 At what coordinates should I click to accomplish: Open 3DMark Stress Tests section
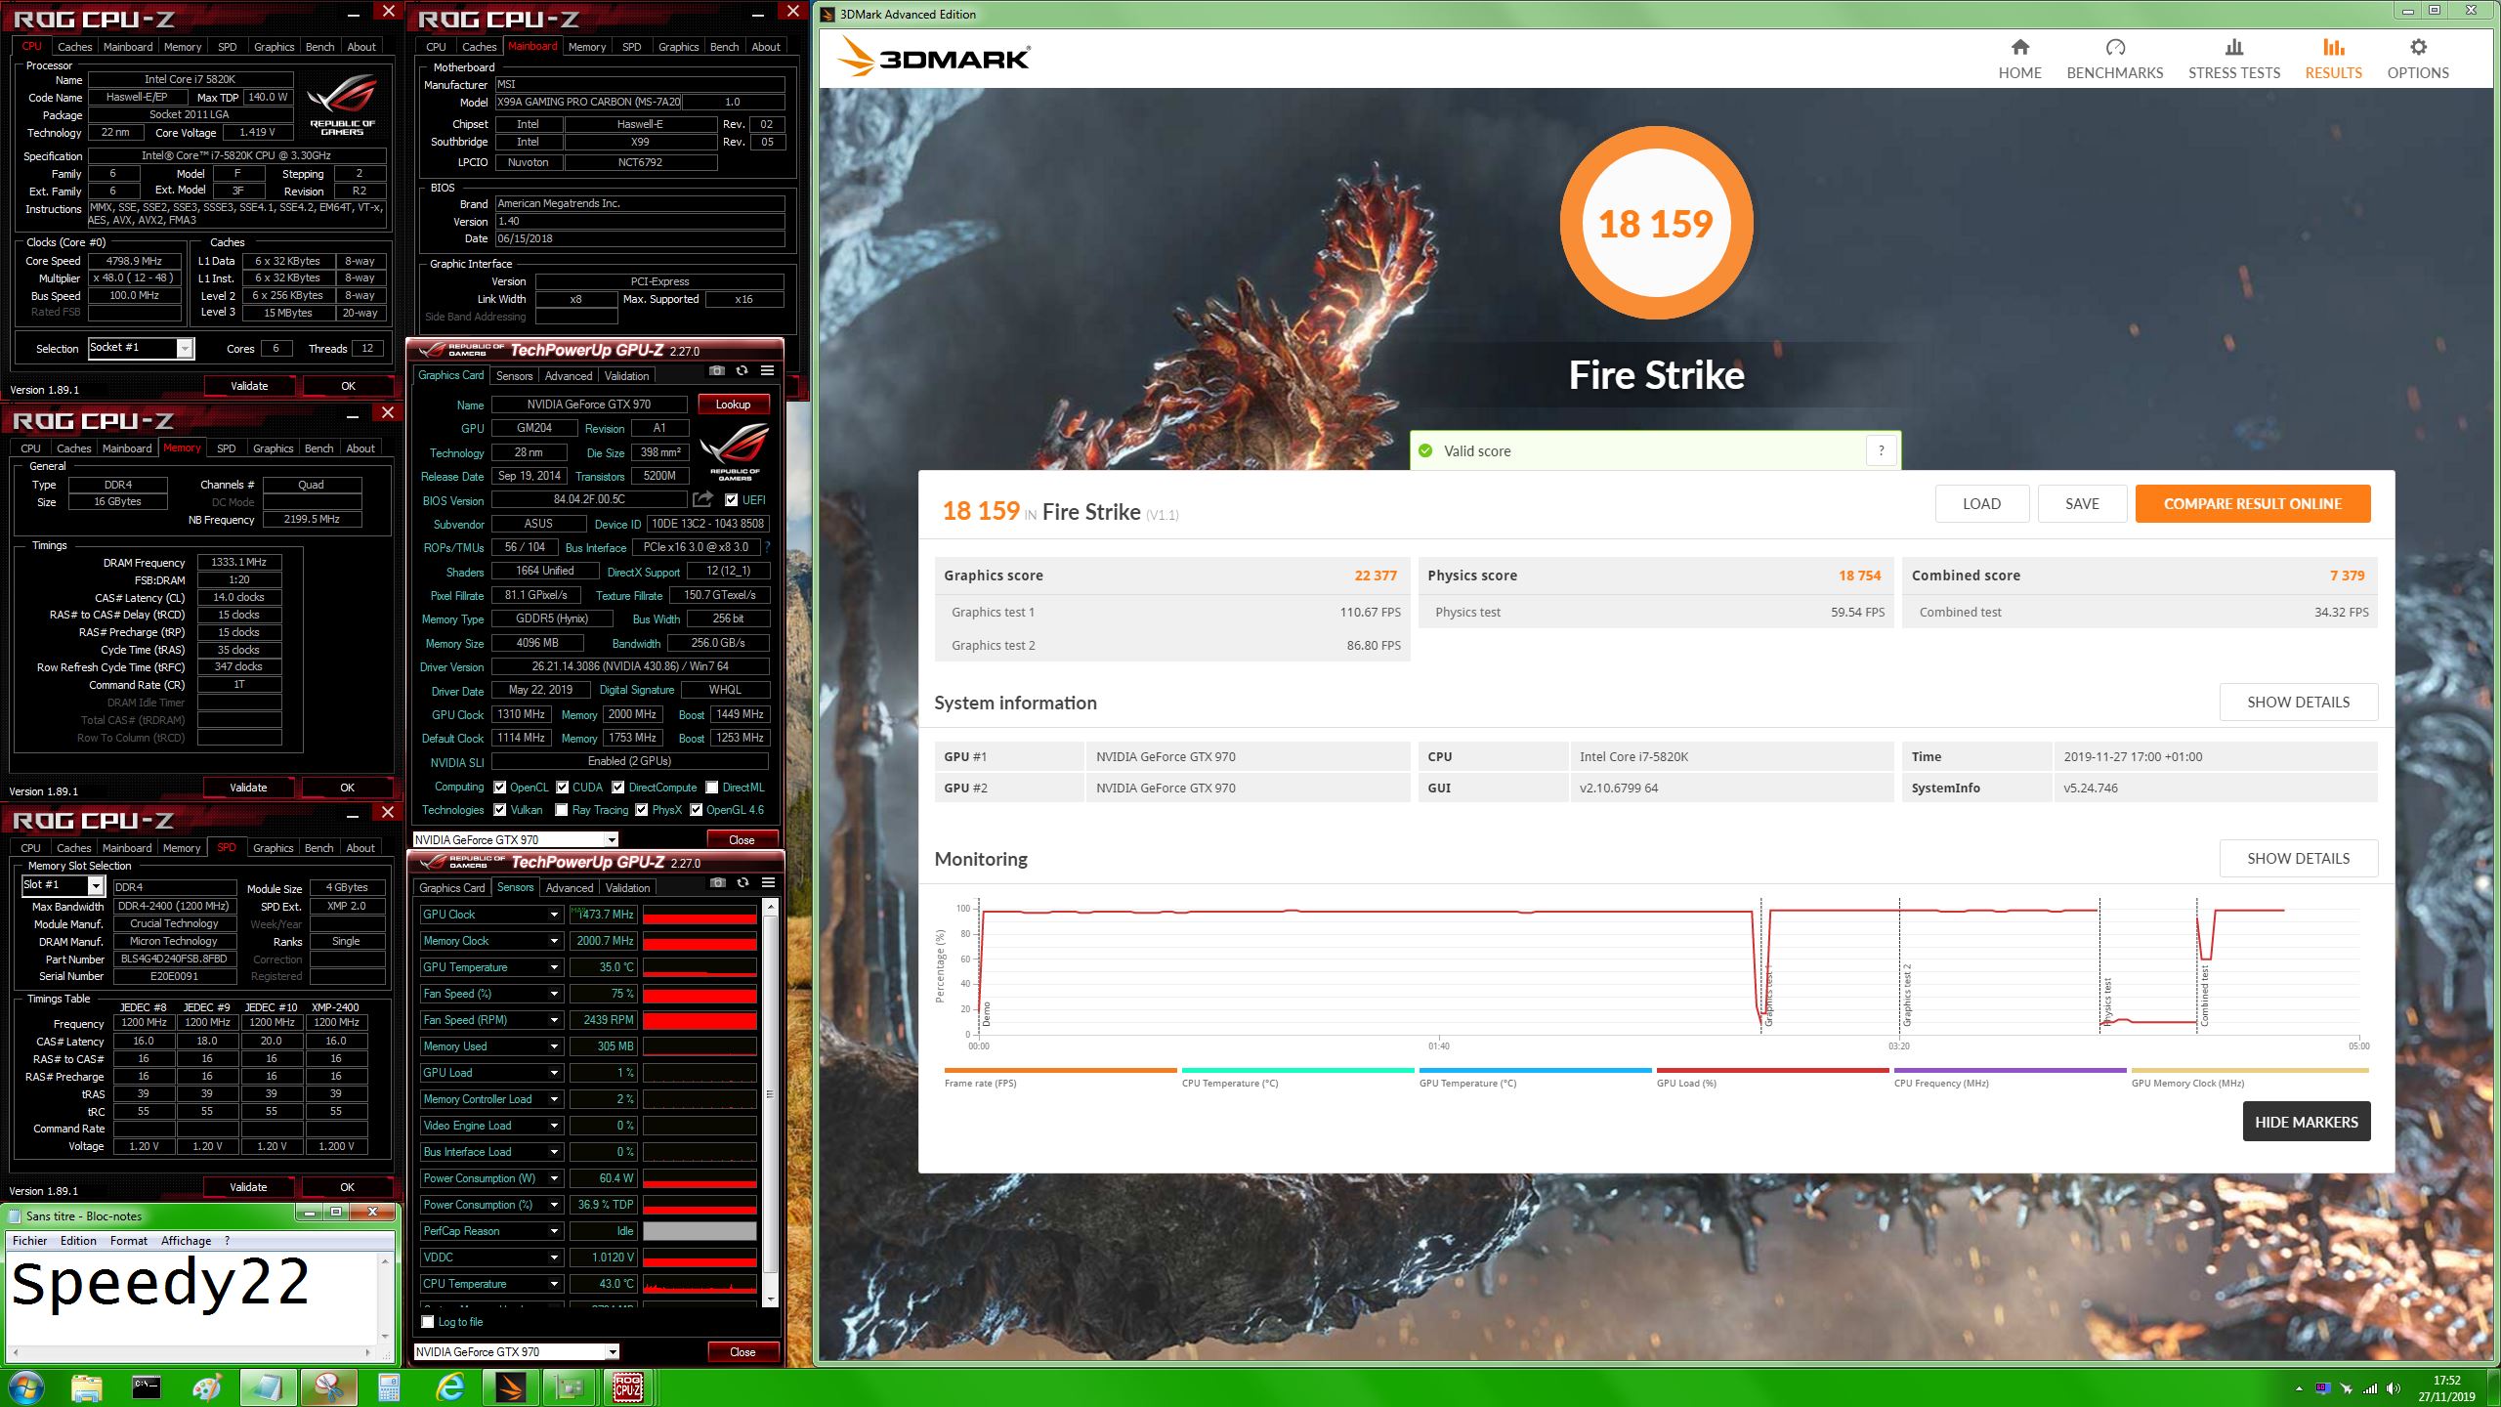coord(2233,60)
